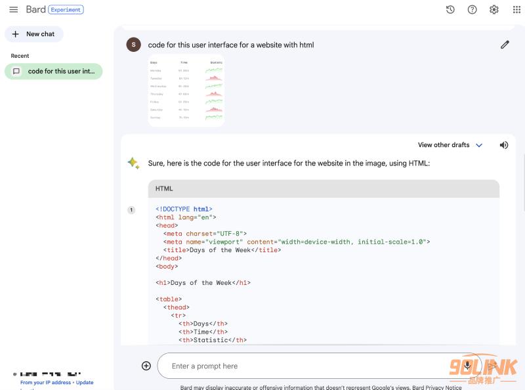Start a New chat

coord(34,34)
